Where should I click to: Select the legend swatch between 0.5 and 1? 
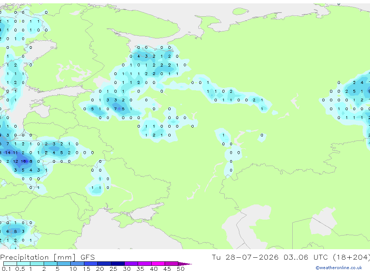click(24, 264)
